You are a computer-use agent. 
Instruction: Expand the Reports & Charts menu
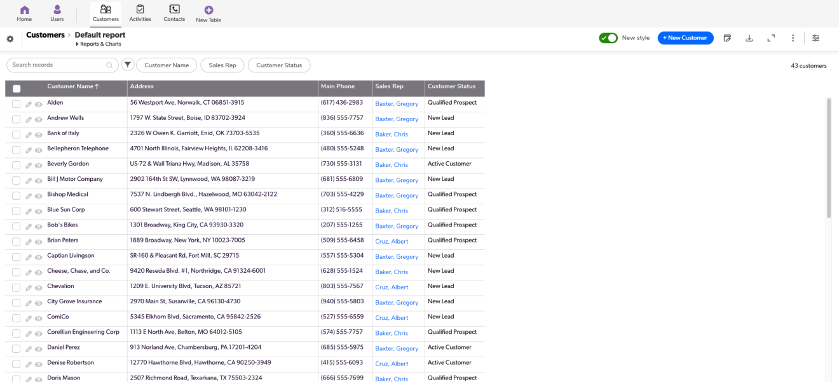(x=100, y=44)
